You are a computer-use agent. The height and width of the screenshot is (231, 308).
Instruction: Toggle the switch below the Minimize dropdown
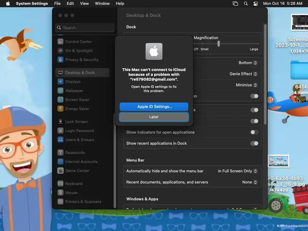(254, 96)
